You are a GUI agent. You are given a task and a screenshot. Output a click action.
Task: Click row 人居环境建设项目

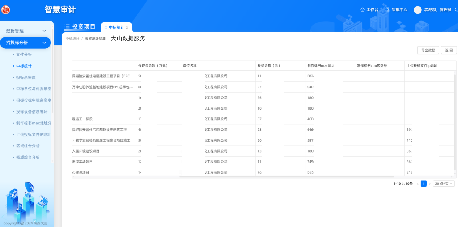(263, 151)
